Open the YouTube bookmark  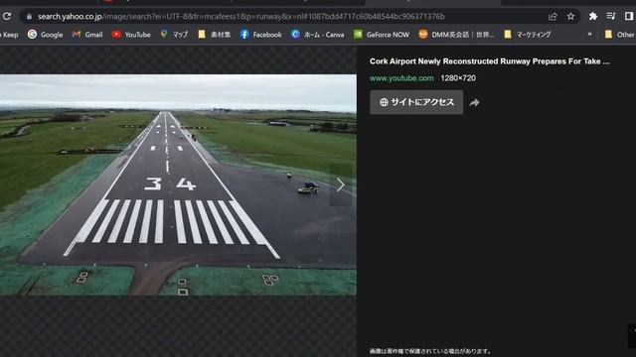click(x=131, y=35)
